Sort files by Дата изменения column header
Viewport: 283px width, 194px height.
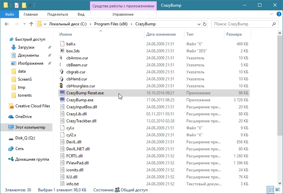161,34
